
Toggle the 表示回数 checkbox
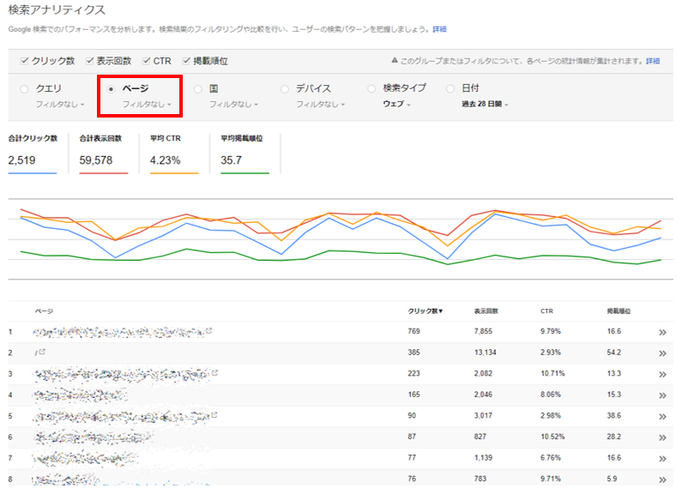pyautogui.click(x=89, y=61)
